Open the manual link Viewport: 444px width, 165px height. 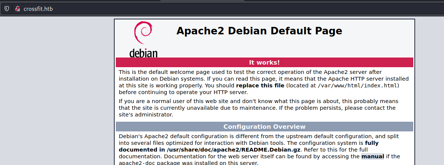click(x=373, y=156)
